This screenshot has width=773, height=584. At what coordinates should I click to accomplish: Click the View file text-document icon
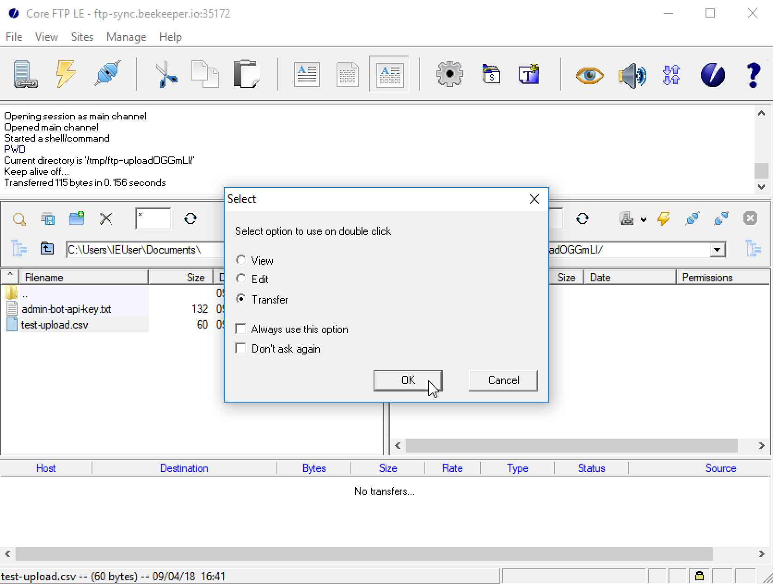(x=307, y=74)
